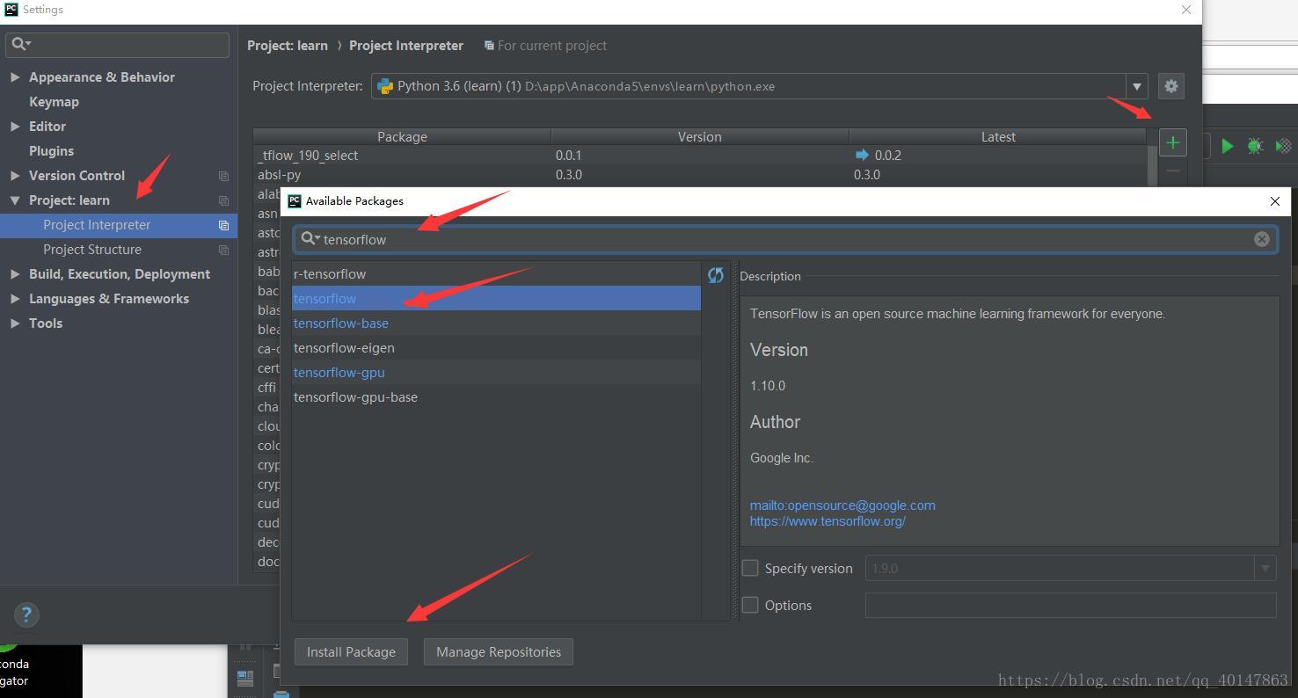Screen dimensions: 1298x698
Task: Click the Install Package button
Action: point(351,651)
